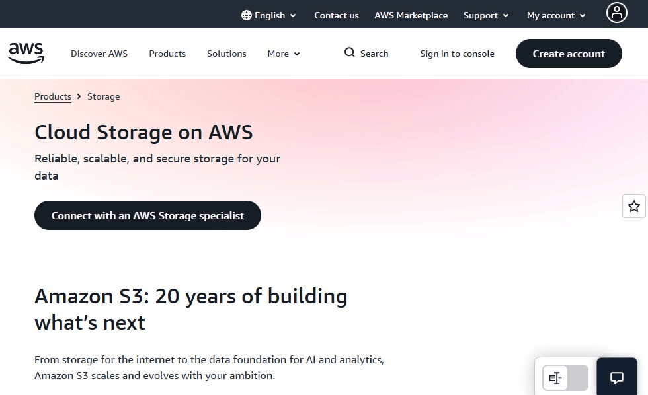Open the Products navigation item
The image size is (648, 395).
[x=167, y=54]
